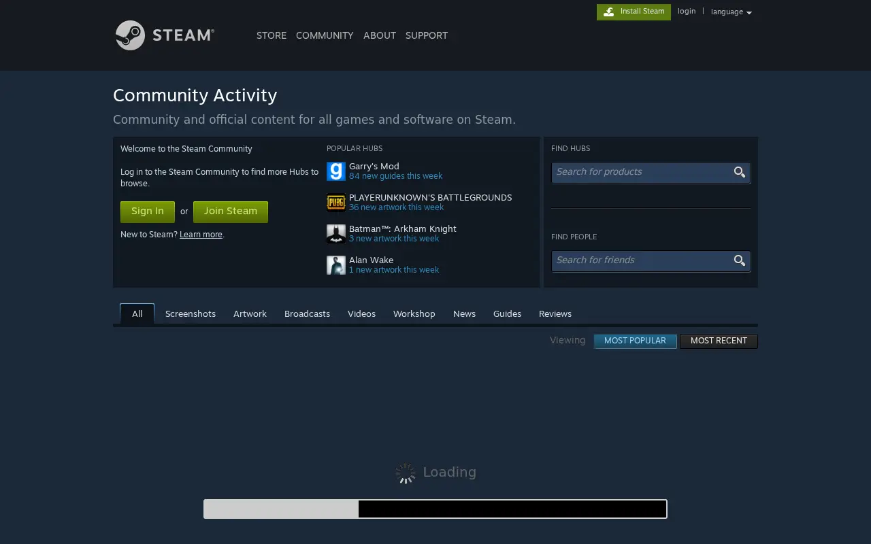This screenshot has height=544, width=871.
Task: View 3 new artwork this week
Action: pos(394,239)
